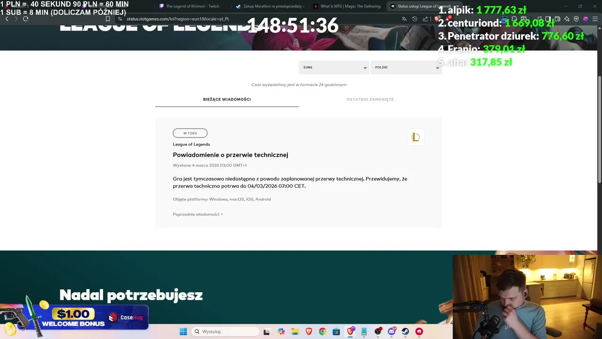Open Task View on taskbar

click(267, 331)
